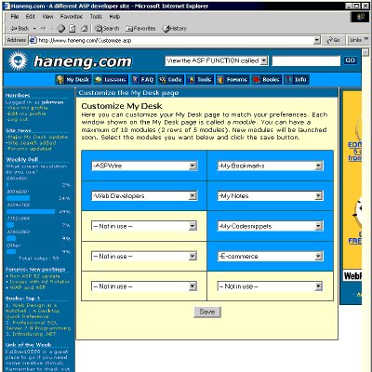Open the Back button history dropdown arrow
Screen dimensions: 372x372
[34, 29]
